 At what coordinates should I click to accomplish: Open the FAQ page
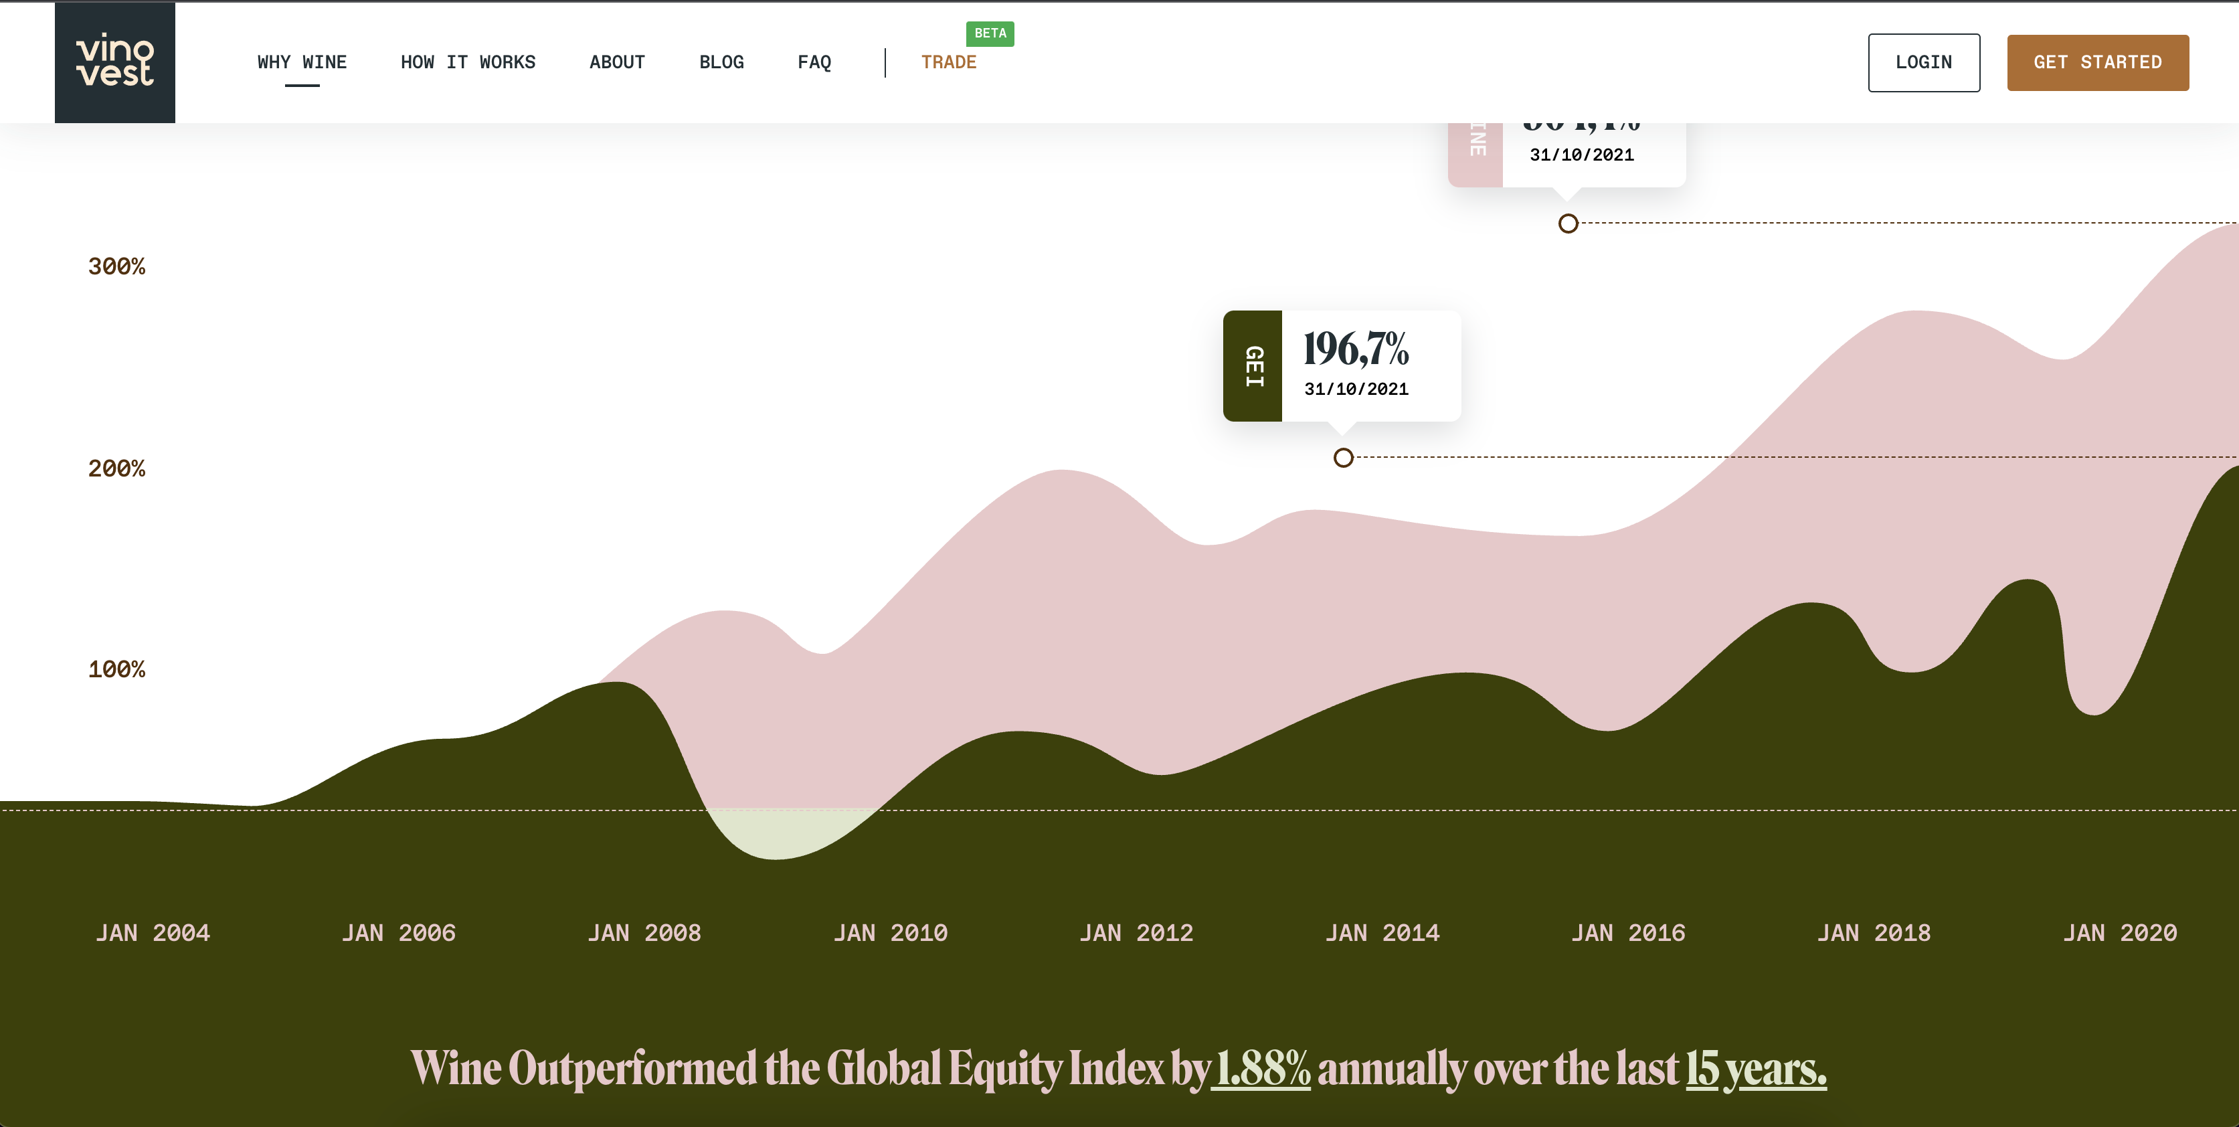click(814, 62)
